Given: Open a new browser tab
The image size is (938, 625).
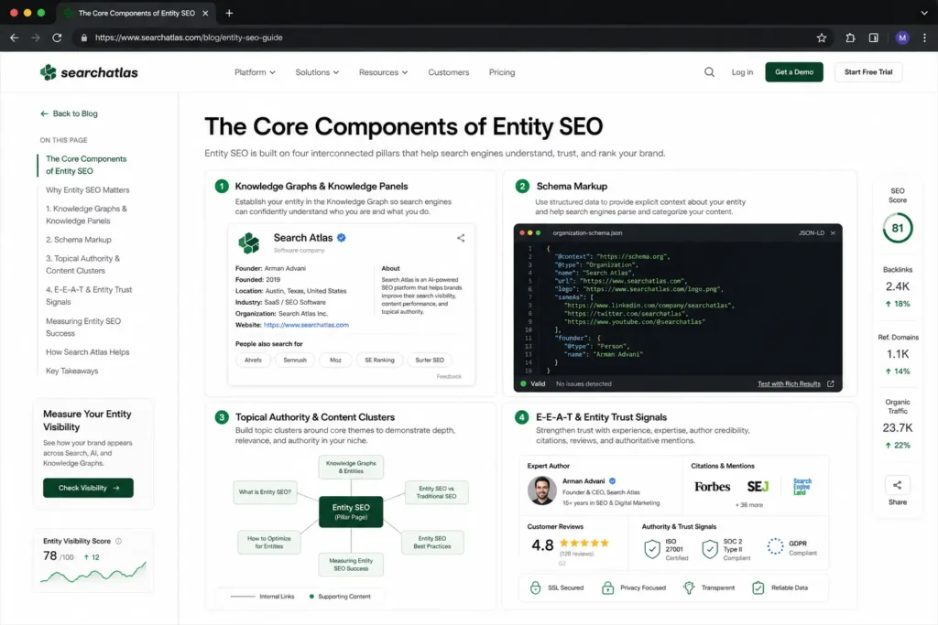Looking at the screenshot, I should (229, 13).
